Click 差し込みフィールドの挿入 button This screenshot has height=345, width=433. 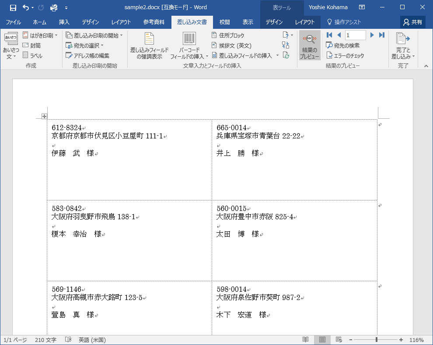(242, 55)
